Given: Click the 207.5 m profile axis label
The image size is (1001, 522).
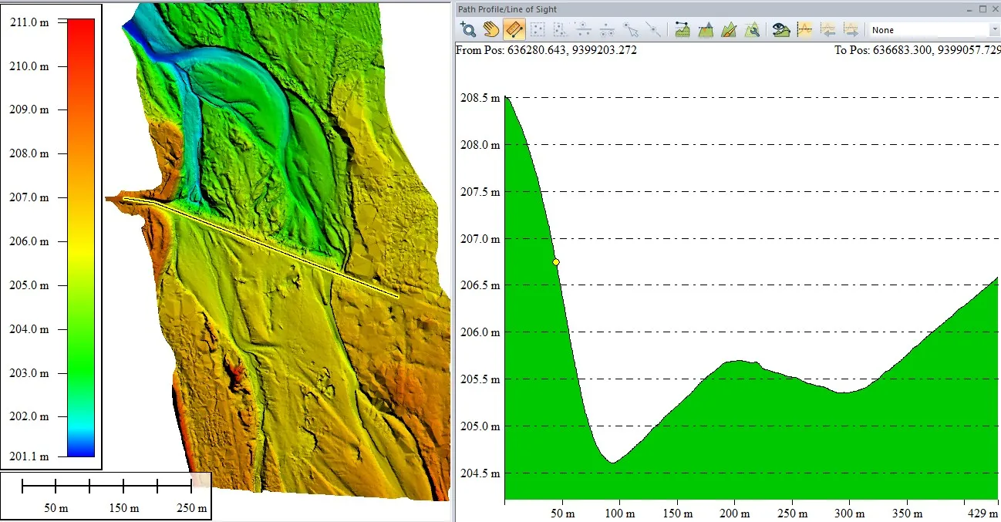Looking at the screenshot, I should click(480, 192).
